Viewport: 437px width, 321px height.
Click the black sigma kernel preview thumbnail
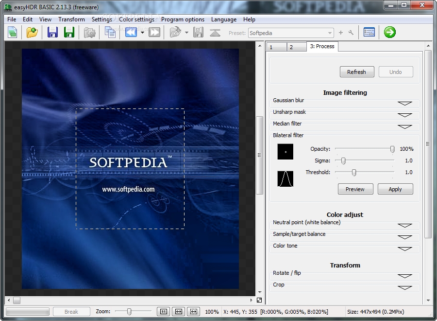coord(286,152)
